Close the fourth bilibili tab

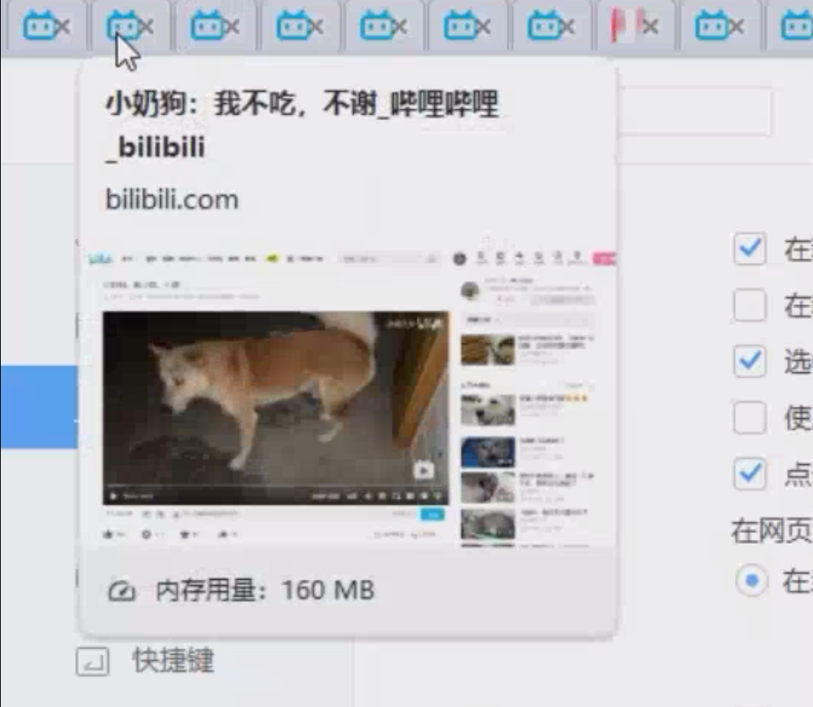click(x=316, y=27)
